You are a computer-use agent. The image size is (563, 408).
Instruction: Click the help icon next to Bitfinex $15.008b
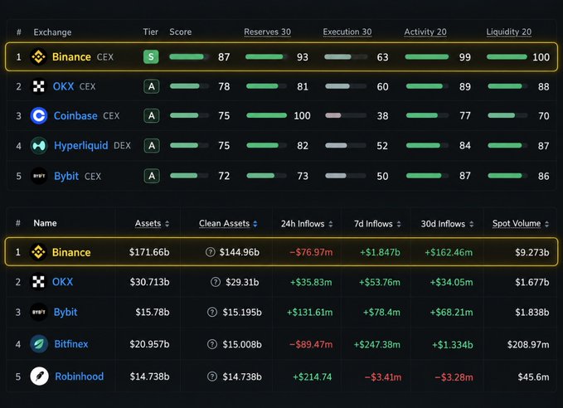click(x=212, y=344)
